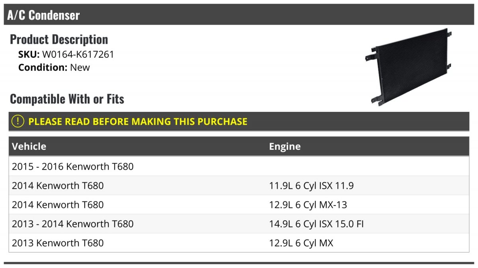Click the 14.9L 6 Cyl ISX 15.0 FI cell
Image resolution: width=478 pixels, height=268 pixels.
316,224
